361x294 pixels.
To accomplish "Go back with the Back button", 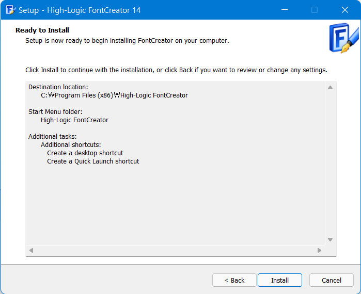I will (x=234, y=280).
